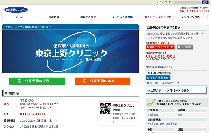Click the Japan map icon in the sidebar
This screenshot has height=133, width=211.
[x=151, y=103]
